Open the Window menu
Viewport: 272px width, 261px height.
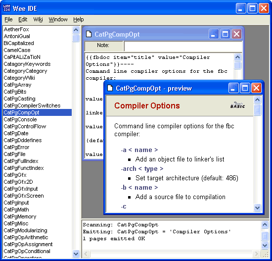click(58, 19)
